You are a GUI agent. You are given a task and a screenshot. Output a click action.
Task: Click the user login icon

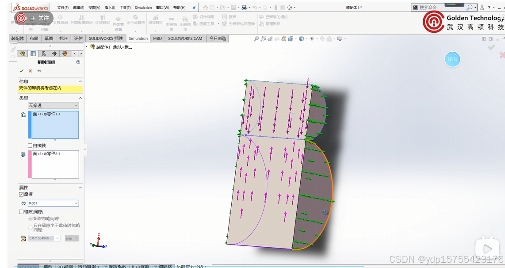(x=482, y=8)
